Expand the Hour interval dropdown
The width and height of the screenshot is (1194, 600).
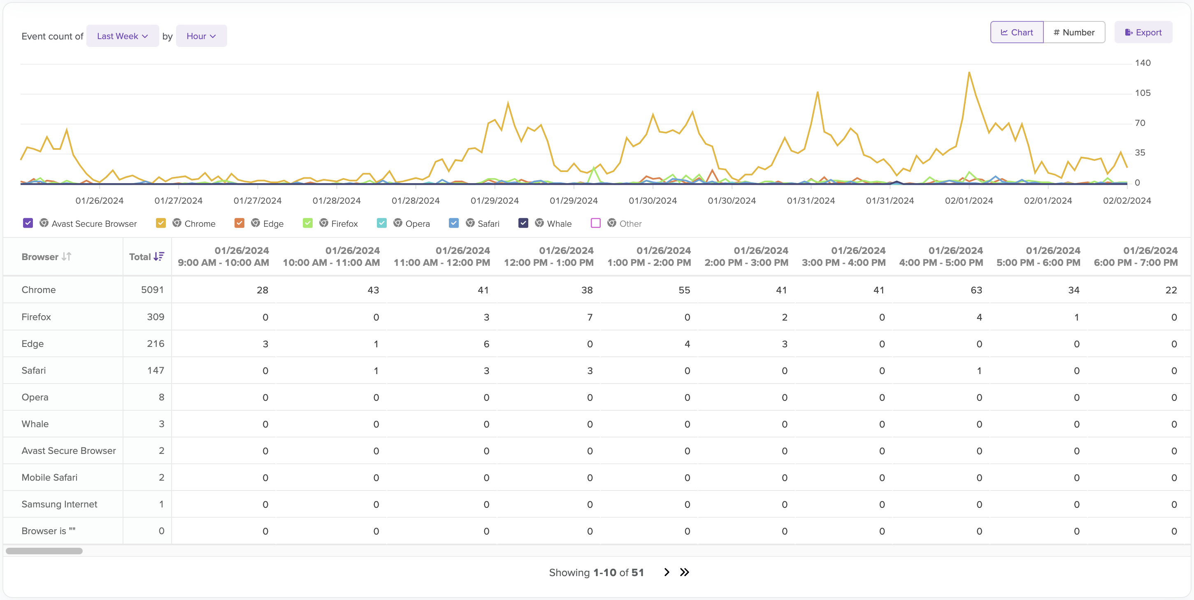(x=202, y=35)
